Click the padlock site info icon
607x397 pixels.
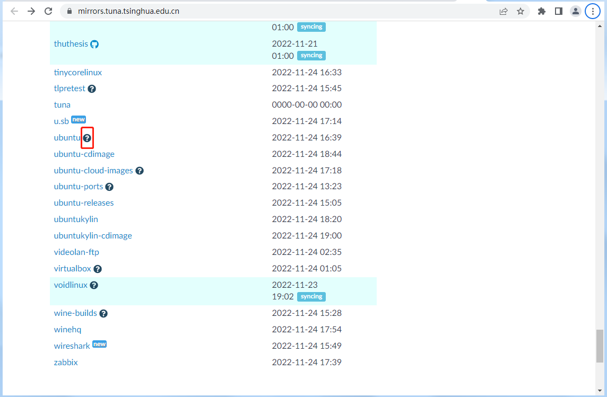70,11
